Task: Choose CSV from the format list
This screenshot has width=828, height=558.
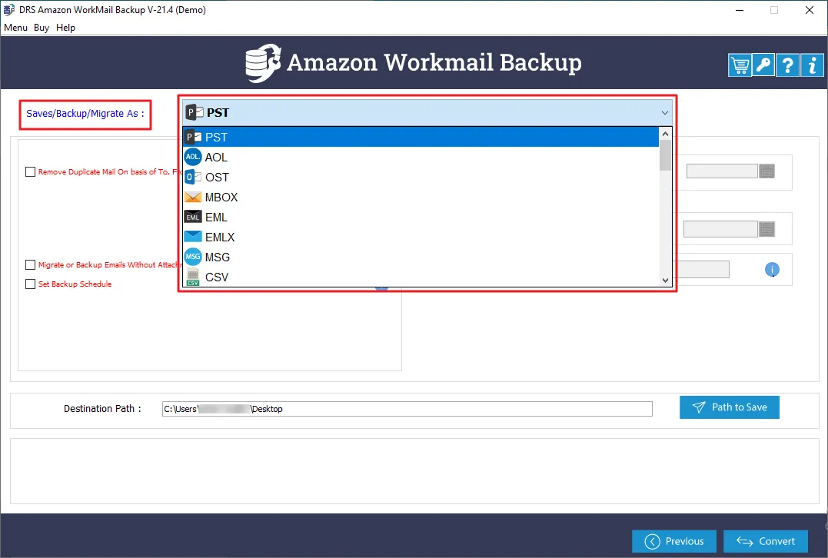Action: click(421, 277)
